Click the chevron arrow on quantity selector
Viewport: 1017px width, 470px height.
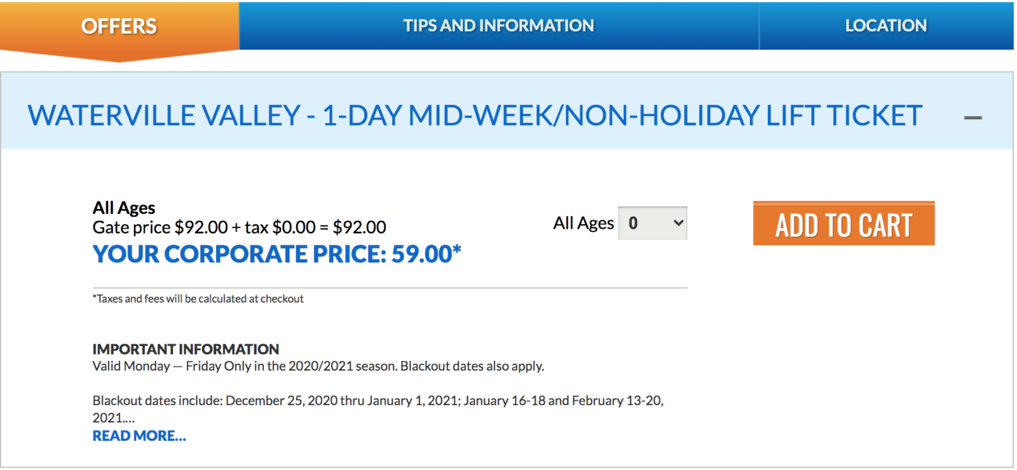click(678, 223)
